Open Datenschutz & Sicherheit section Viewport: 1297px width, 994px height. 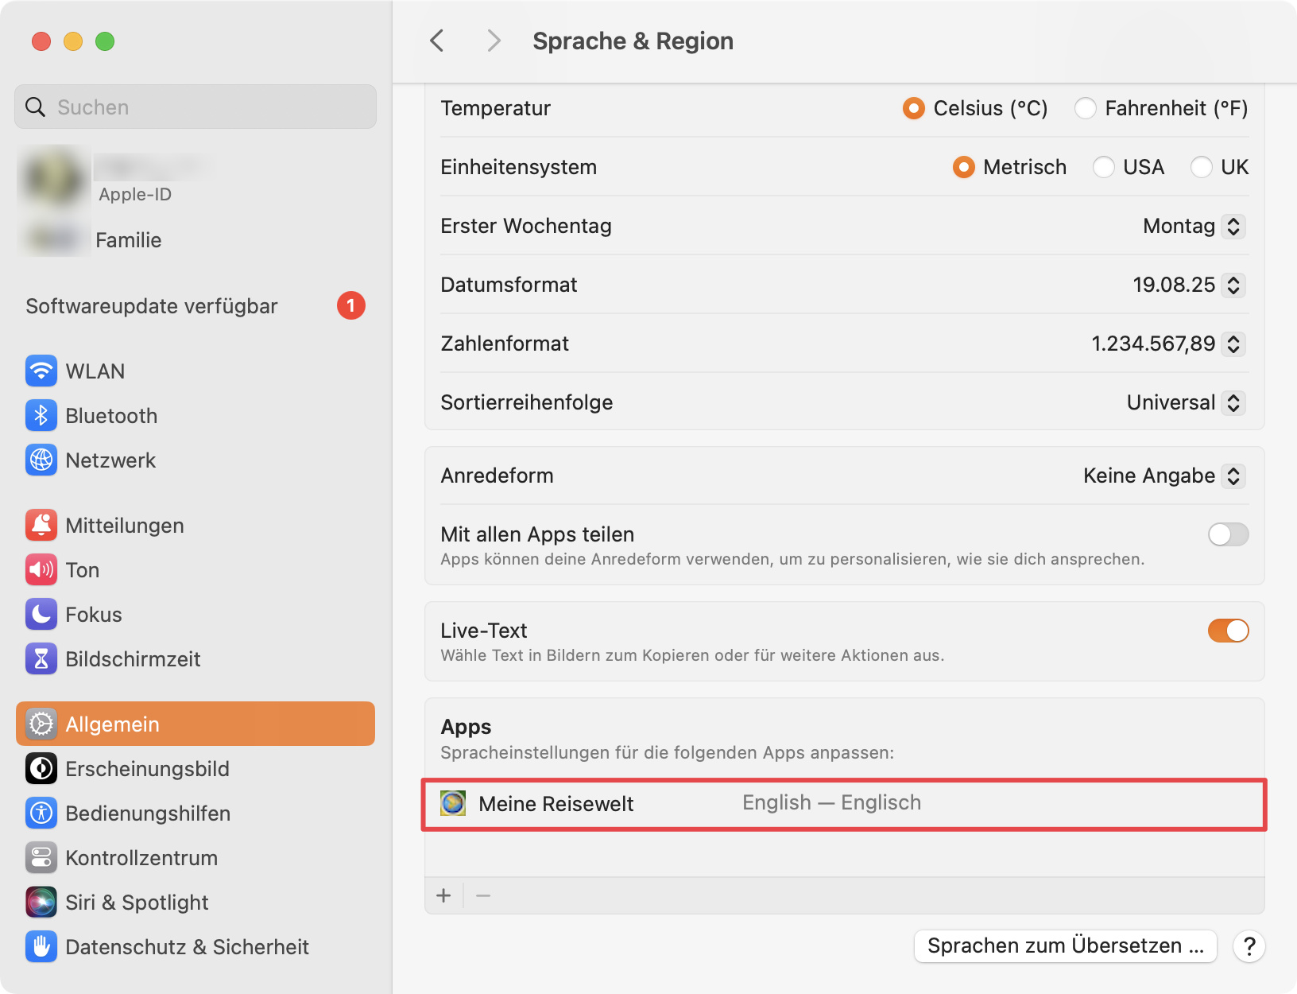pos(187,947)
